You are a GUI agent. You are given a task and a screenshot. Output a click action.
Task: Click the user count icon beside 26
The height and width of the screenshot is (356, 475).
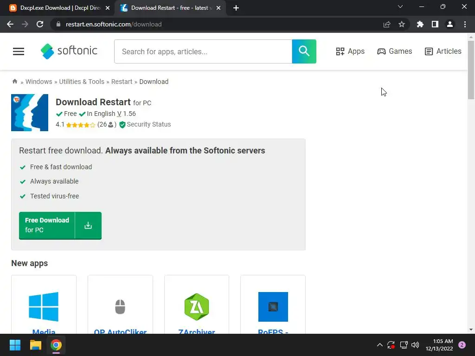coord(110,125)
